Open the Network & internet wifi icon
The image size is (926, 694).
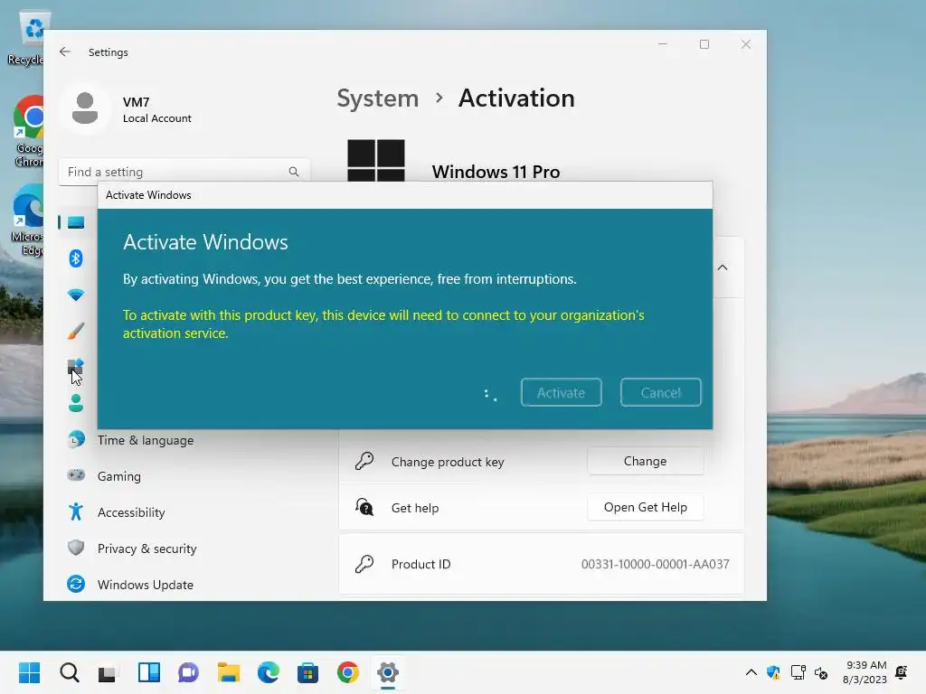pyautogui.click(x=76, y=295)
